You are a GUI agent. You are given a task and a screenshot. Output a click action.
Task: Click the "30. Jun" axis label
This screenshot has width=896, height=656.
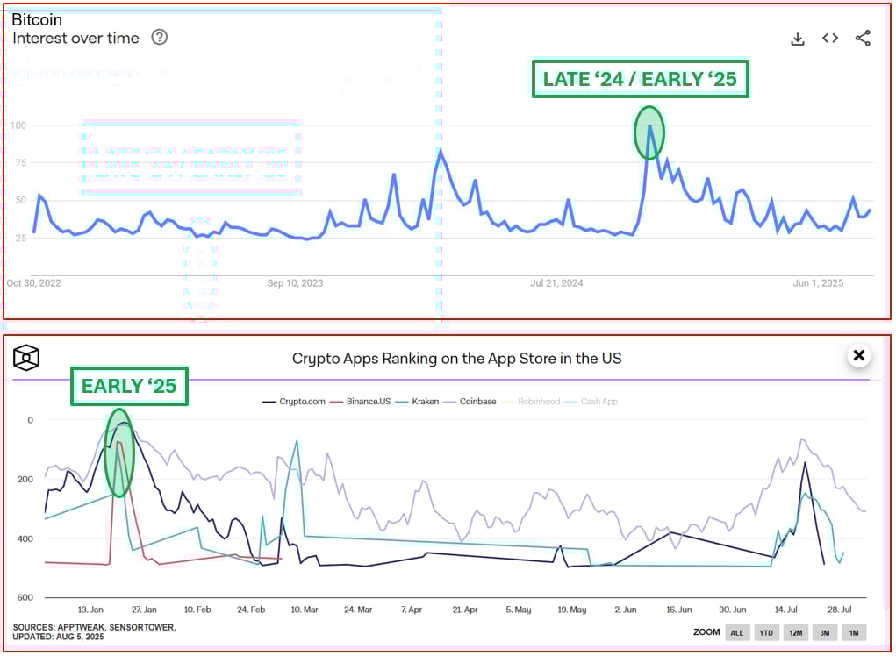(733, 610)
